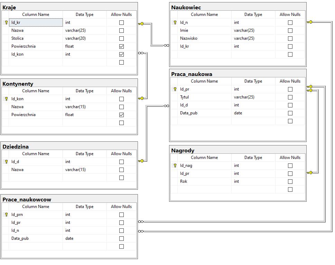335x265 pixels.
Task: Disable Allow Nulls for Powierzchnia in Kontynenty
Action: coord(121,115)
